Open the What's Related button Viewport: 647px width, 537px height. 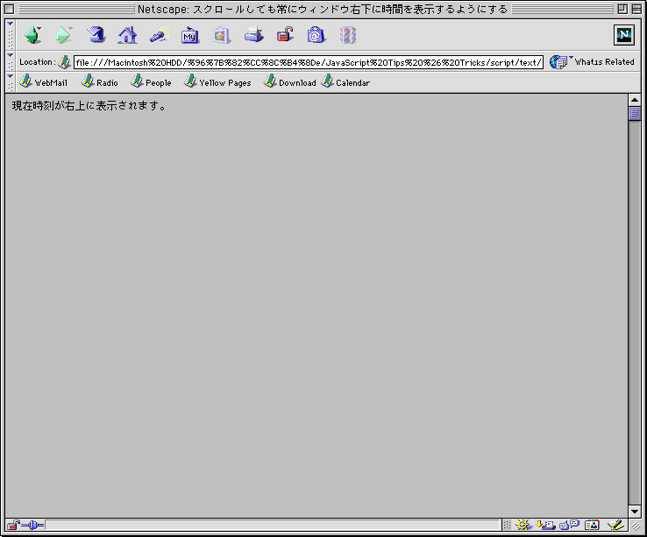pos(593,62)
